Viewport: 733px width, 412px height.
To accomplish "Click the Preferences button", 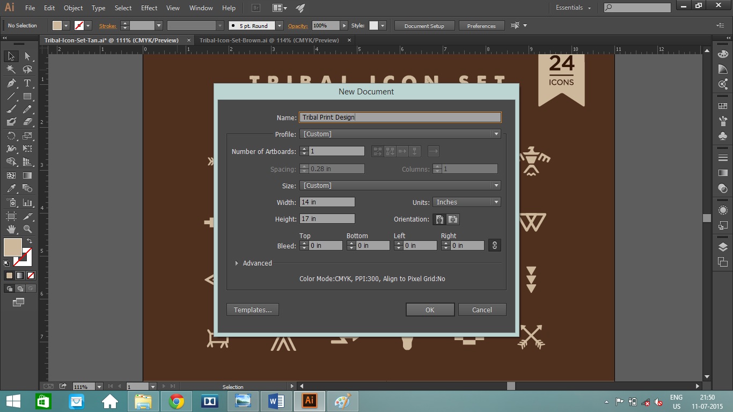I will pos(481,26).
